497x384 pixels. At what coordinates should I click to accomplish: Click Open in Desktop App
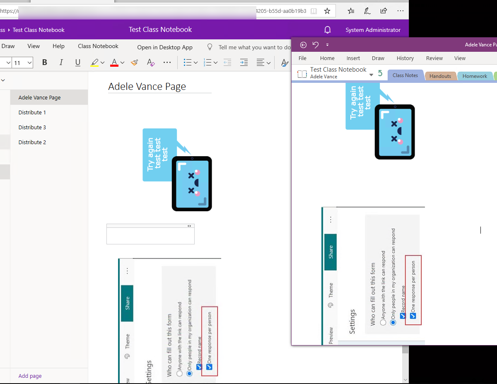(165, 47)
